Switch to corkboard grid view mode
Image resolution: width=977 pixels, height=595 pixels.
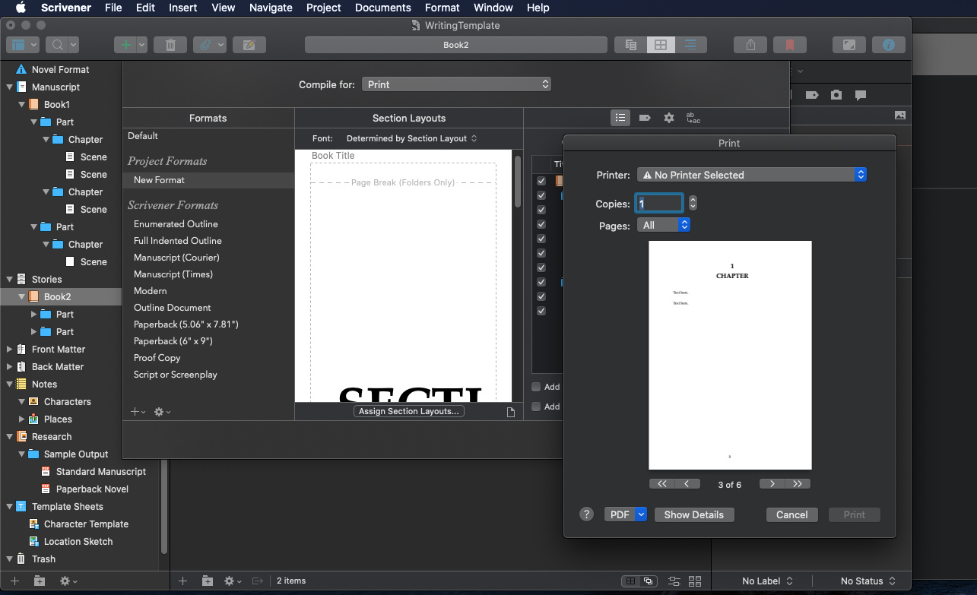pos(661,45)
